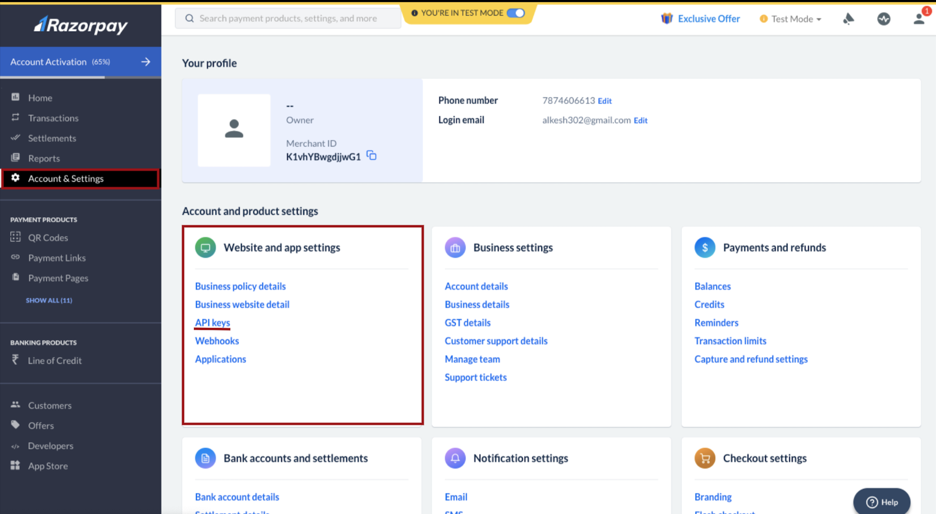Select Developers in the sidebar
936x514 pixels.
coord(50,445)
